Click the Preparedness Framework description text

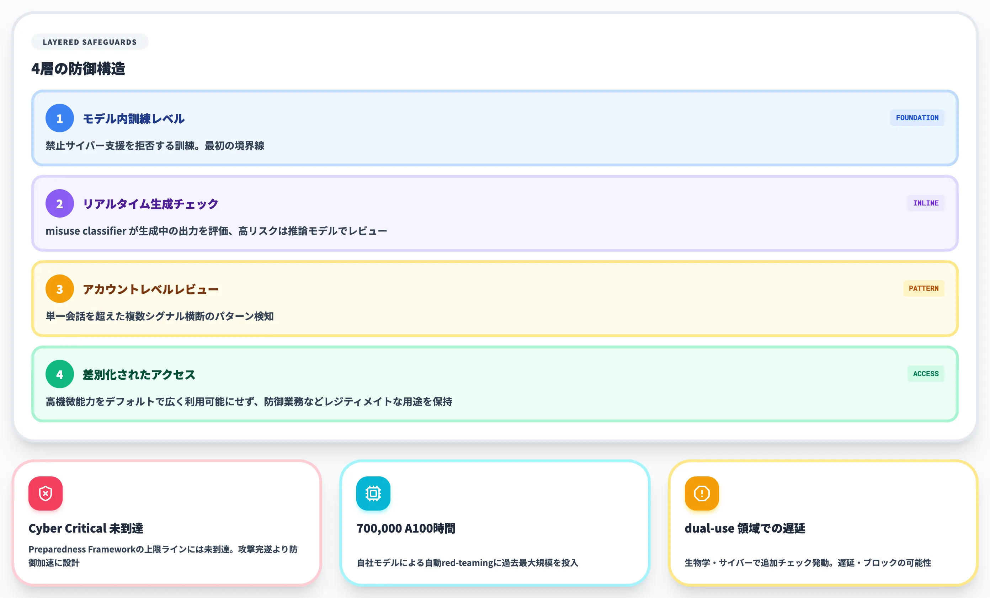coord(163,556)
